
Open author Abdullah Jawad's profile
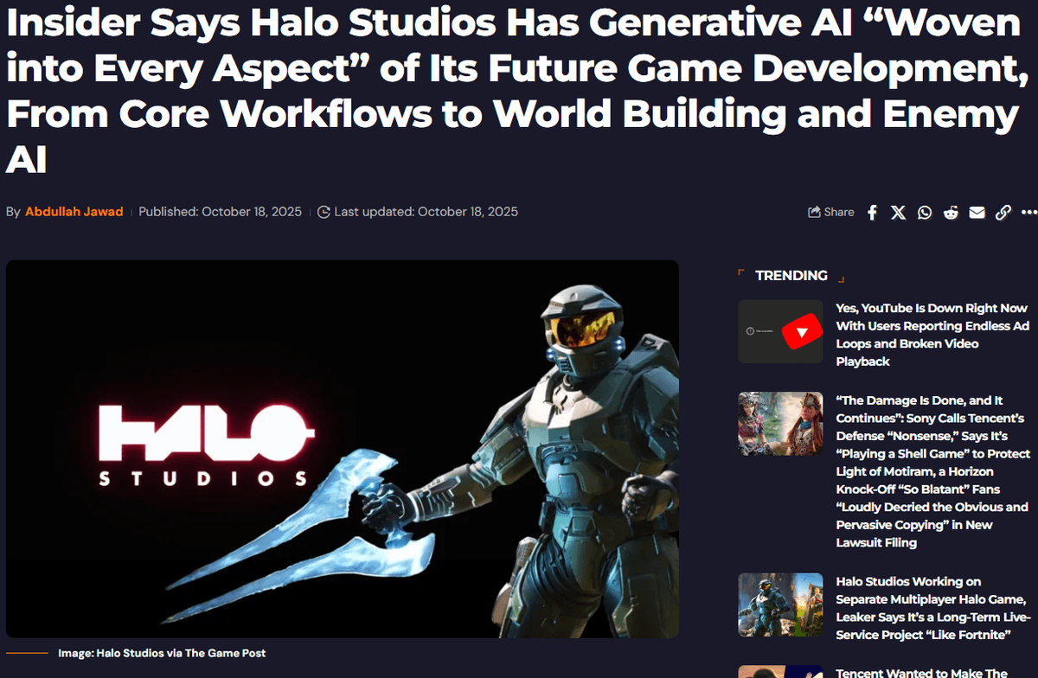tap(74, 212)
